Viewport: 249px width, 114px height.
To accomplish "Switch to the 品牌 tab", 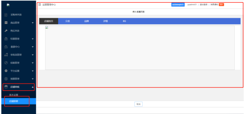I will click(x=86, y=21).
